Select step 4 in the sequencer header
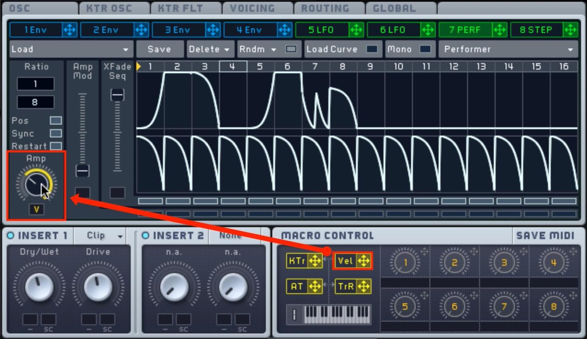587x339 pixels. coord(233,67)
